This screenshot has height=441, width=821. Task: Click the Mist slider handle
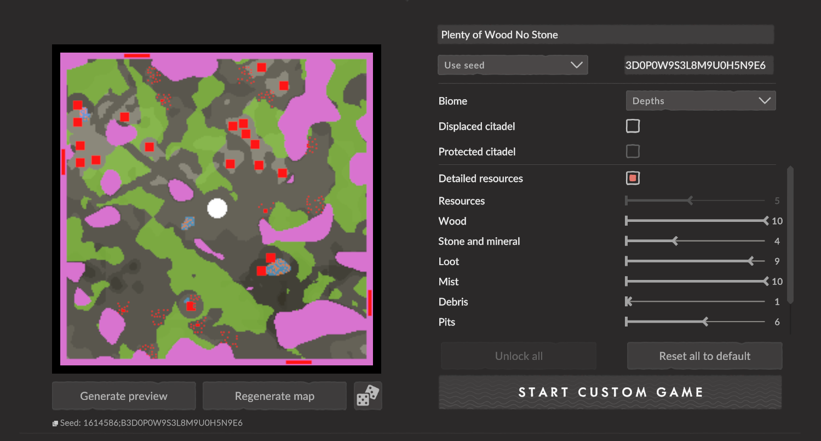pyautogui.click(x=766, y=282)
